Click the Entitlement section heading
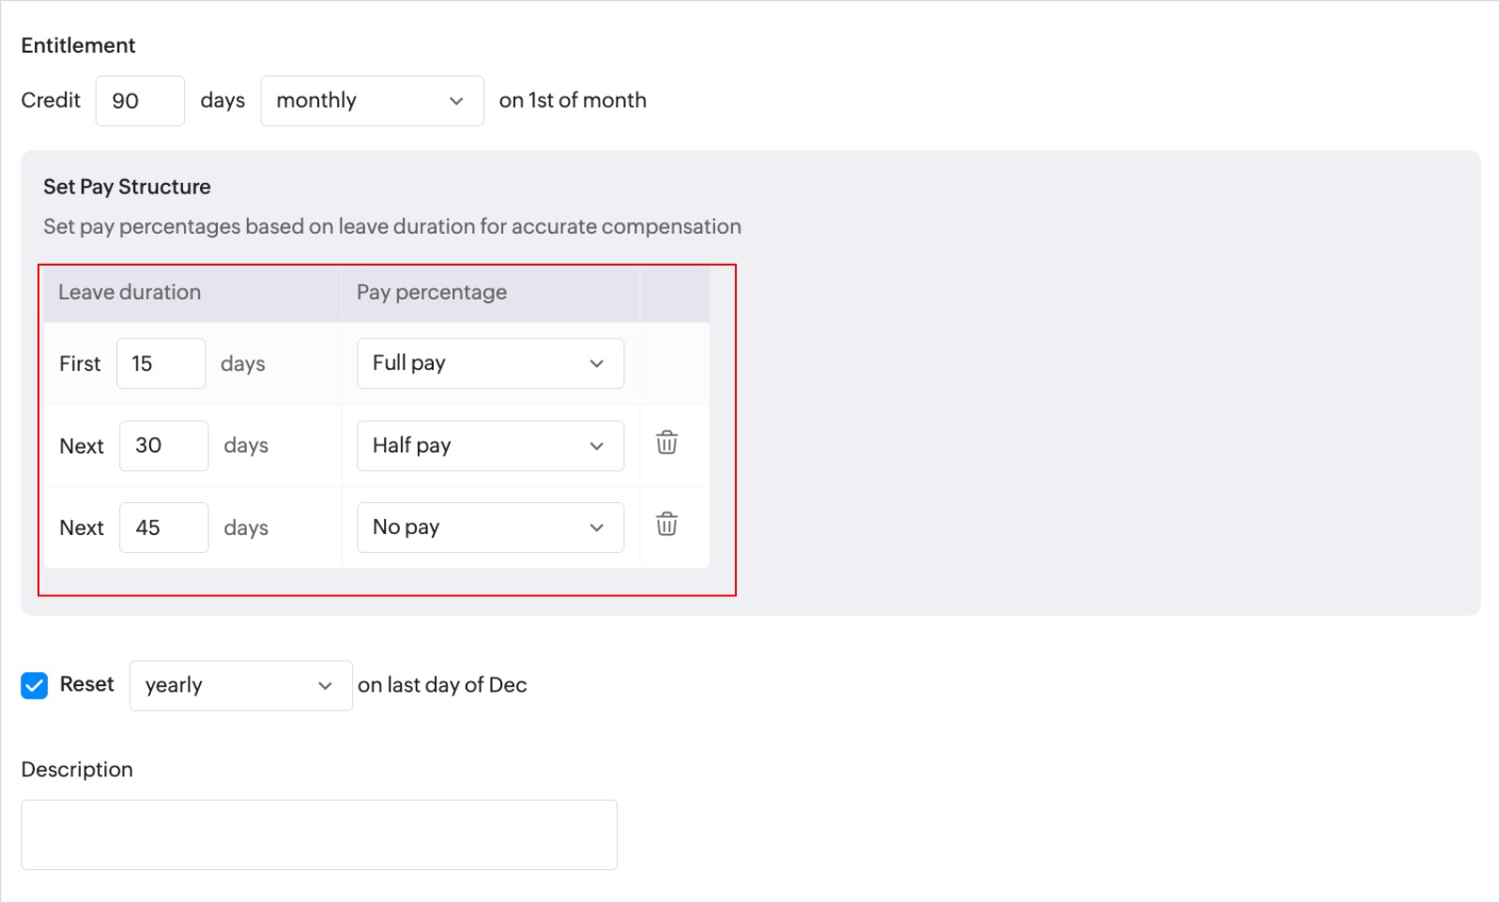The height and width of the screenshot is (903, 1500). [x=78, y=45]
